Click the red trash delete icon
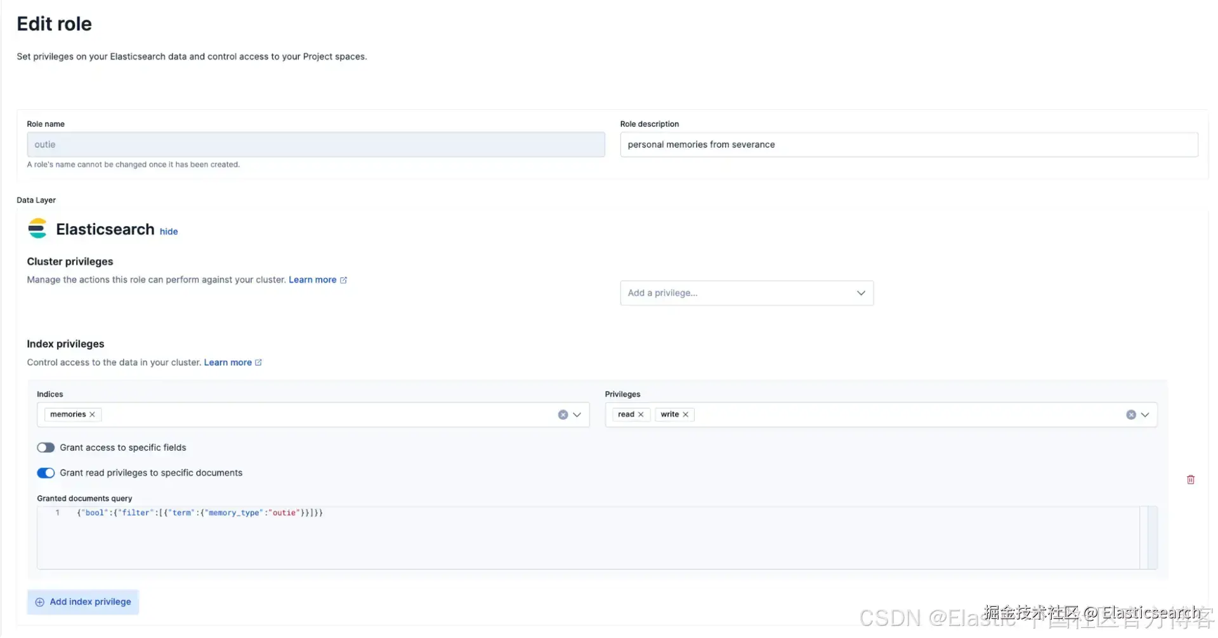This screenshot has height=638, width=1218. 1191,480
